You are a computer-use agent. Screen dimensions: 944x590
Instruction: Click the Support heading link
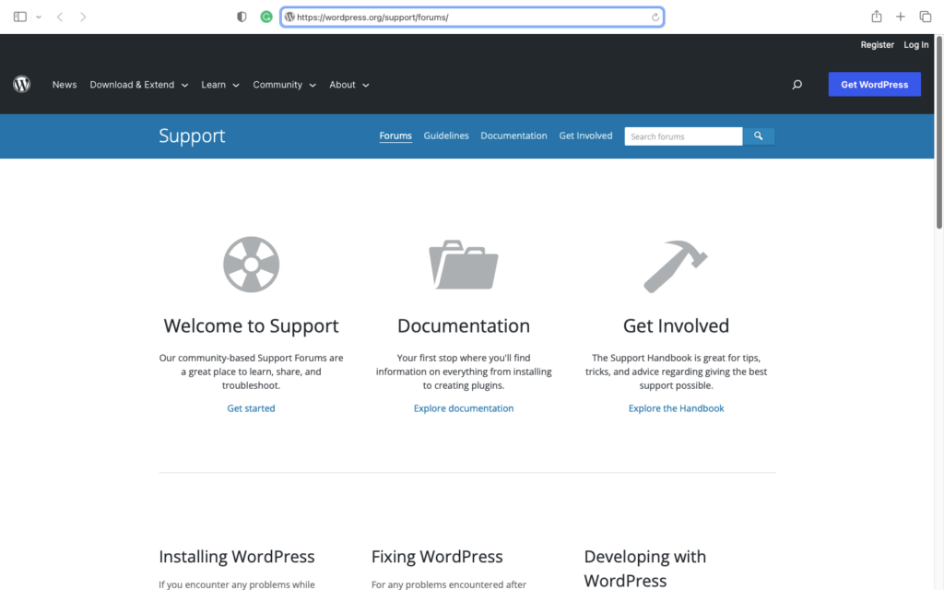(192, 136)
